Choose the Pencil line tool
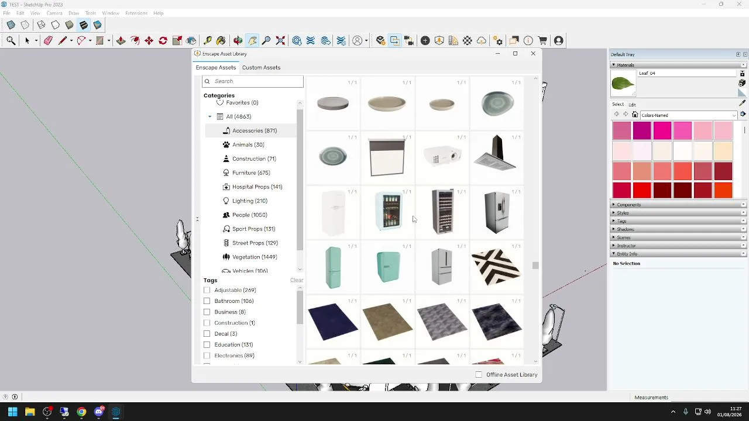 pos(63,40)
